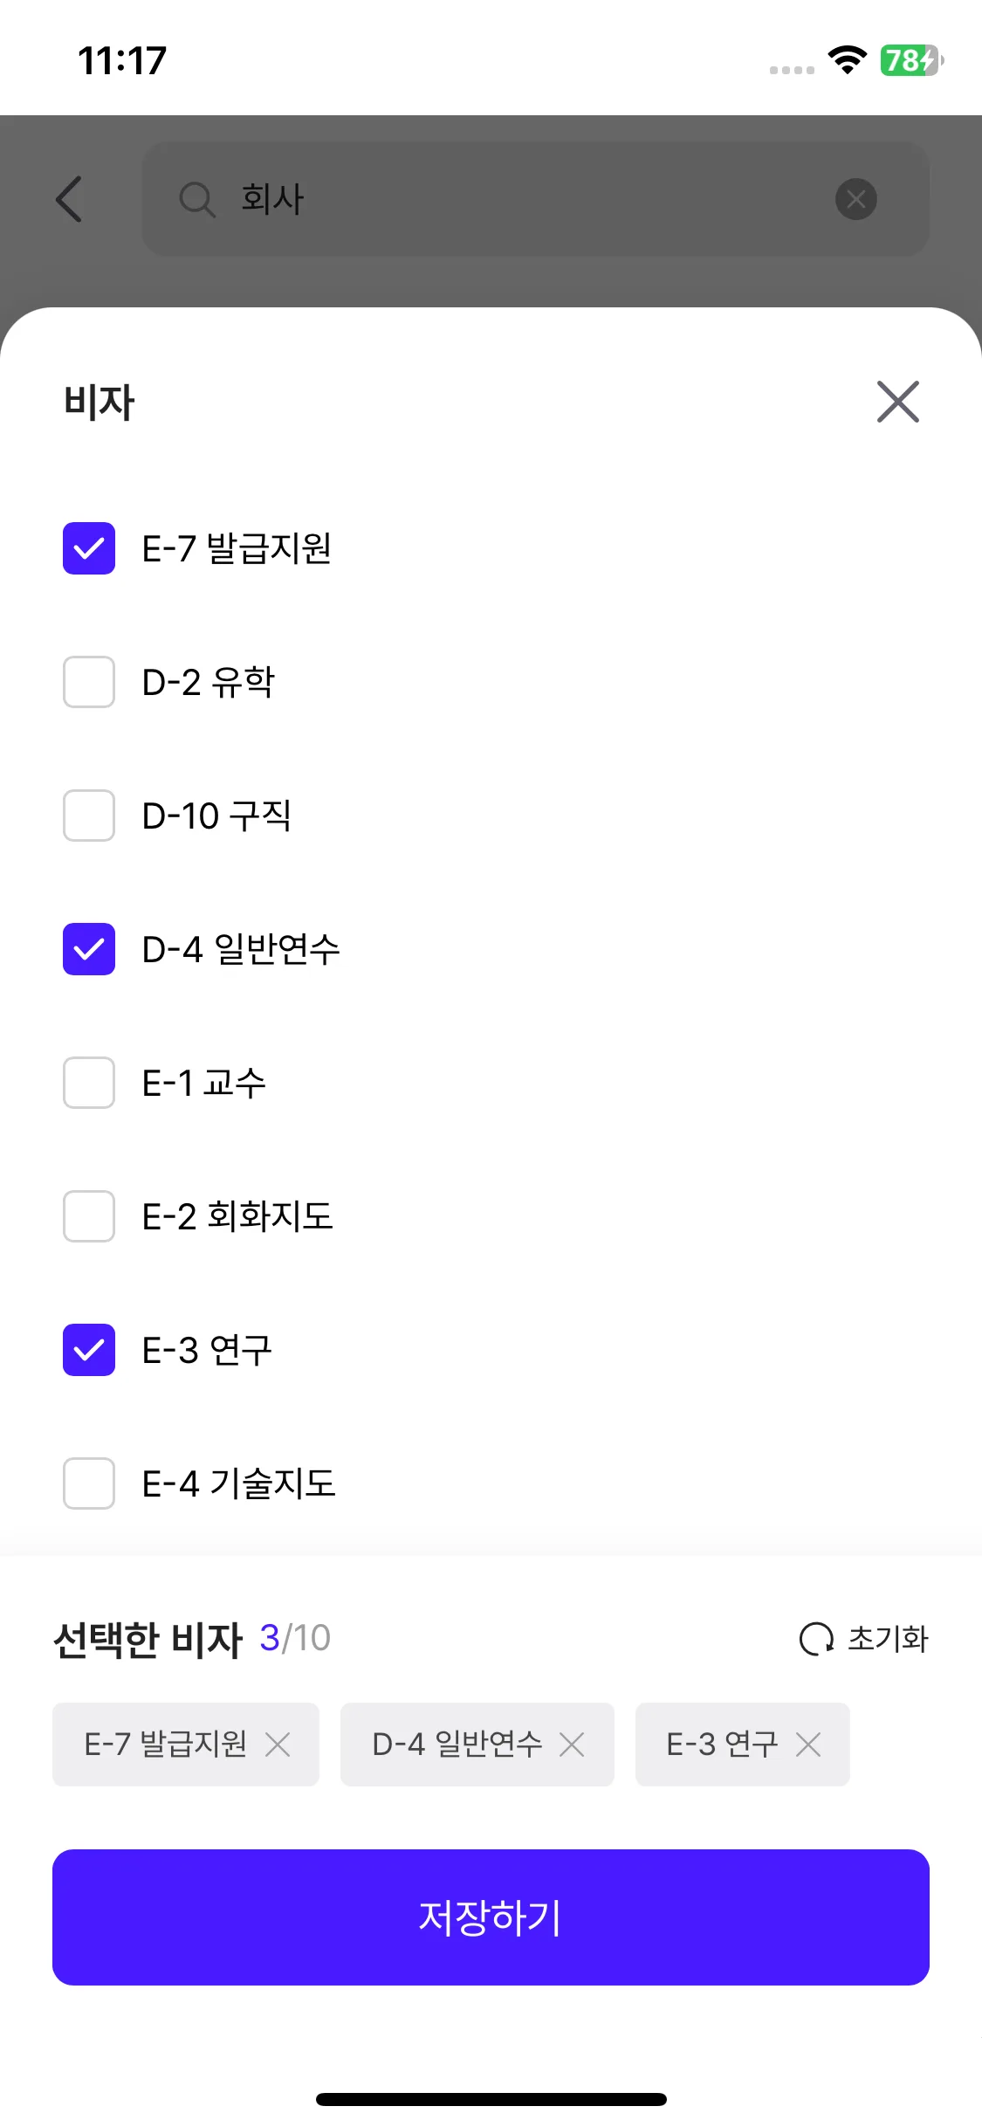Deselect the E-3 연구 checkbox

[89, 1350]
